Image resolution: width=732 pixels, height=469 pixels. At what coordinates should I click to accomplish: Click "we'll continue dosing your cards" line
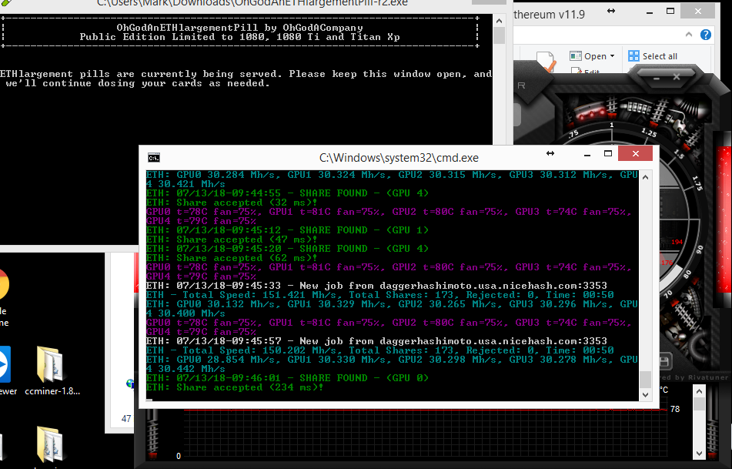138,83
